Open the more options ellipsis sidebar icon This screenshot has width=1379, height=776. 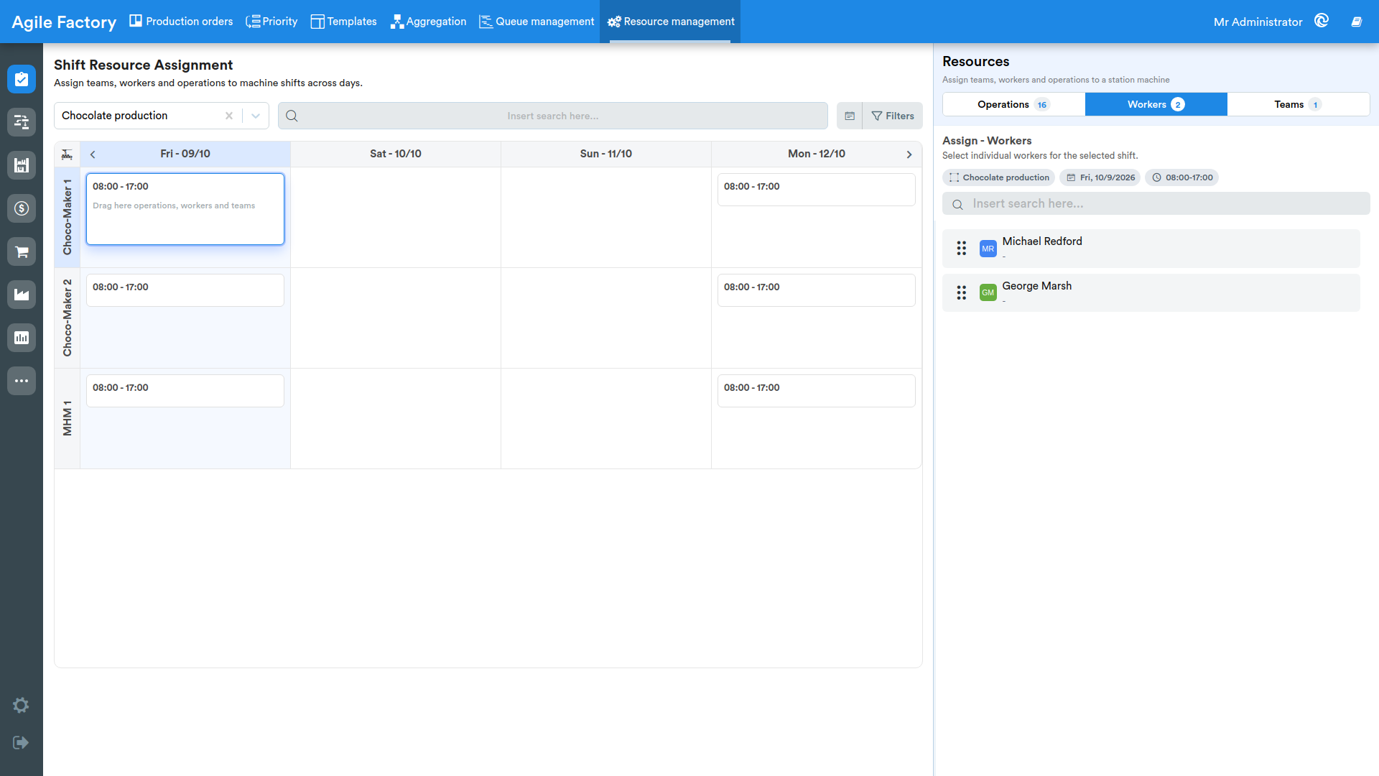pos(22,381)
